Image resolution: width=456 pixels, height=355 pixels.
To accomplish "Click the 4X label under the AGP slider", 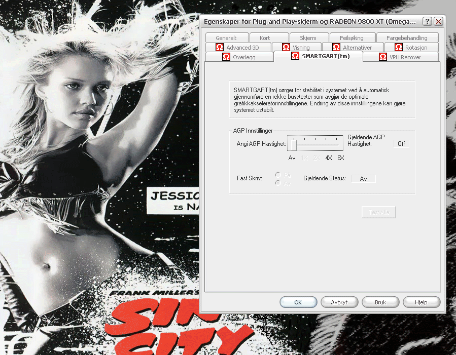I will click(x=329, y=158).
